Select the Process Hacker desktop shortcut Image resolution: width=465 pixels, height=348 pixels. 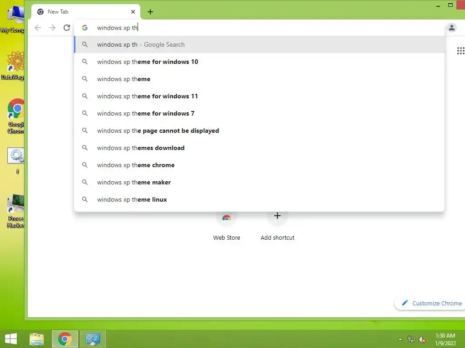point(15,211)
